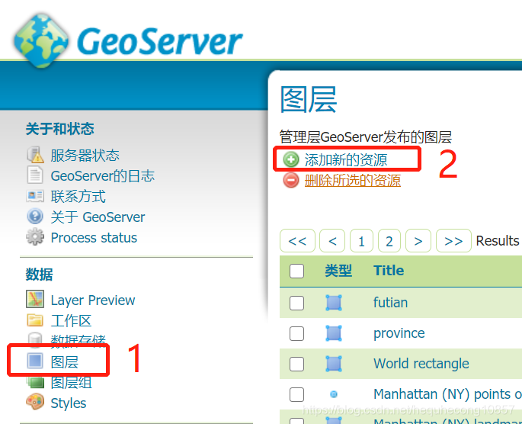The width and height of the screenshot is (522, 424).
Task: Click the contact information card icon
Action: pyautogui.click(x=35, y=196)
